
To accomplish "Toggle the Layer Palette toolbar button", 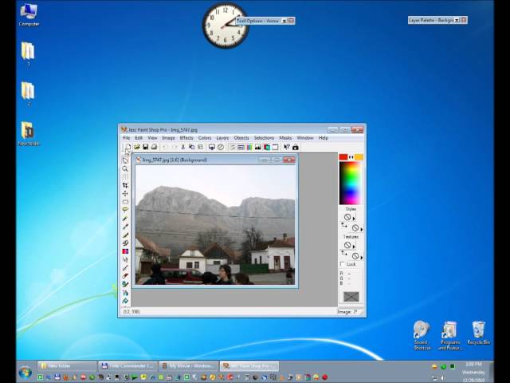I will click(267, 147).
